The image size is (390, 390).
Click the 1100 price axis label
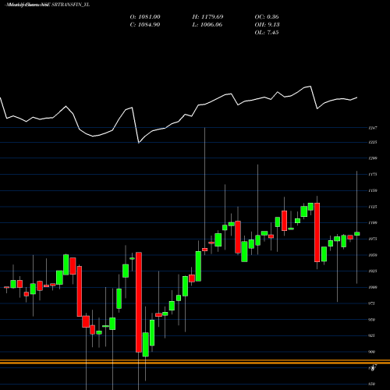pyautogui.click(x=373, y=223)
